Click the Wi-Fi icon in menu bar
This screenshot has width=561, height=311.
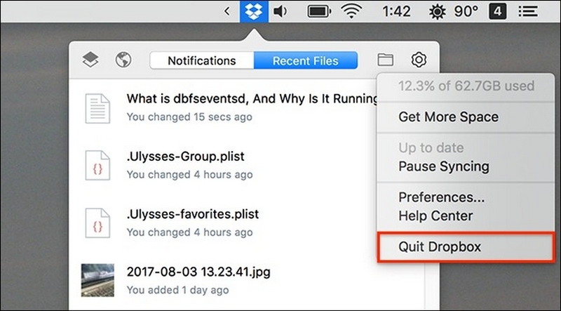point(351,11)
